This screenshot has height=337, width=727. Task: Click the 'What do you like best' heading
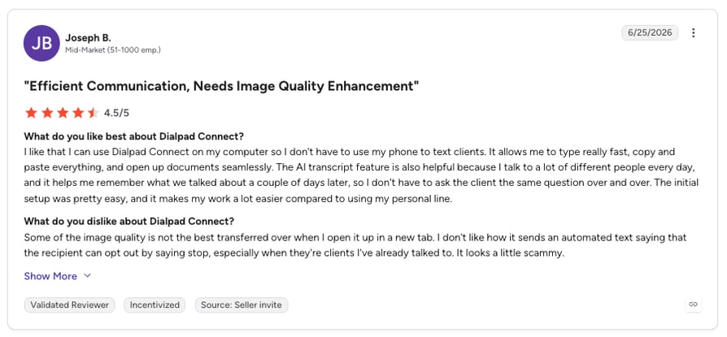[134, 137]
